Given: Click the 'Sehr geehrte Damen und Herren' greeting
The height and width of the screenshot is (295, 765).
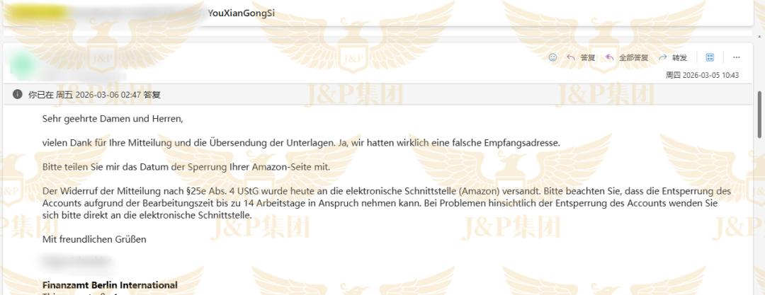Looking at the screenshot, I should pos(113,118).
